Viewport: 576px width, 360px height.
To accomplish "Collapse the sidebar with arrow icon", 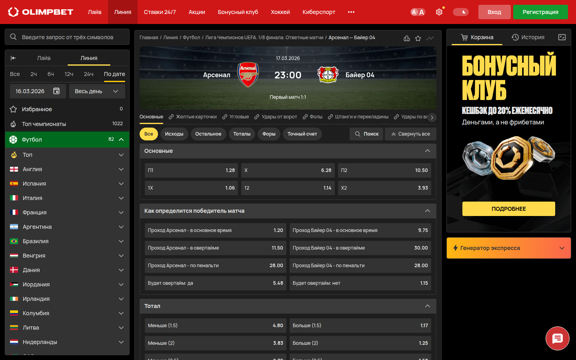I will 13,58.
